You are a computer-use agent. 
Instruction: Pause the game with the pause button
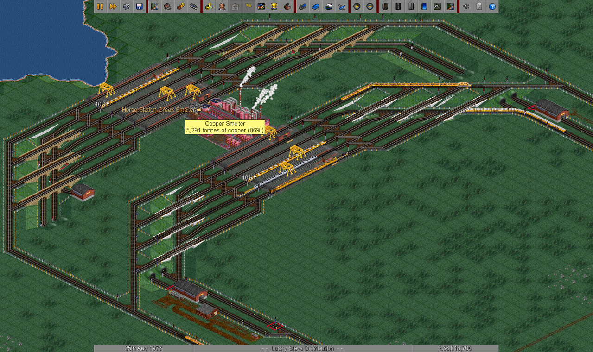[100, 6]
